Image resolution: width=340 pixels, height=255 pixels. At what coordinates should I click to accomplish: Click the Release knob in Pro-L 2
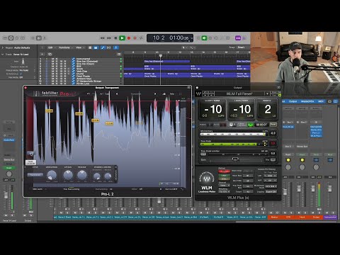(x=82, y=175)
